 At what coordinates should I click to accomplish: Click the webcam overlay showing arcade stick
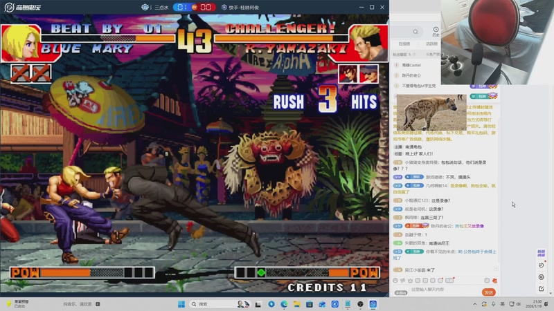pos(497,42)
